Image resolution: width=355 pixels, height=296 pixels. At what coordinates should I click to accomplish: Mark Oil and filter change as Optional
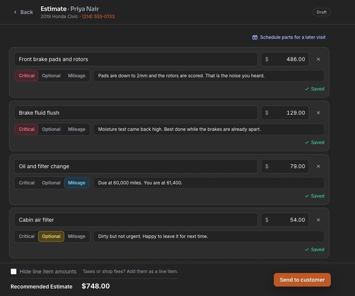(x=51, y=183)
